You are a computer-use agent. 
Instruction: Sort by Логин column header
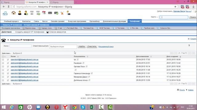[13, 57]
